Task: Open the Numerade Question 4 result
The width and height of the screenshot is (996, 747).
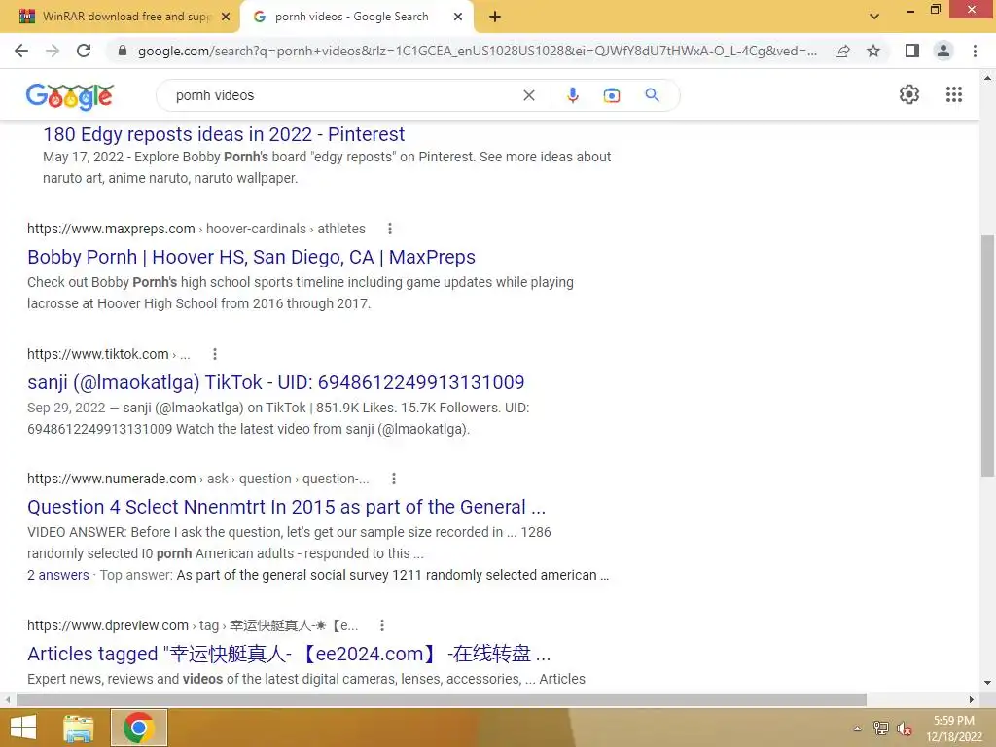Action: pos(287,507)
